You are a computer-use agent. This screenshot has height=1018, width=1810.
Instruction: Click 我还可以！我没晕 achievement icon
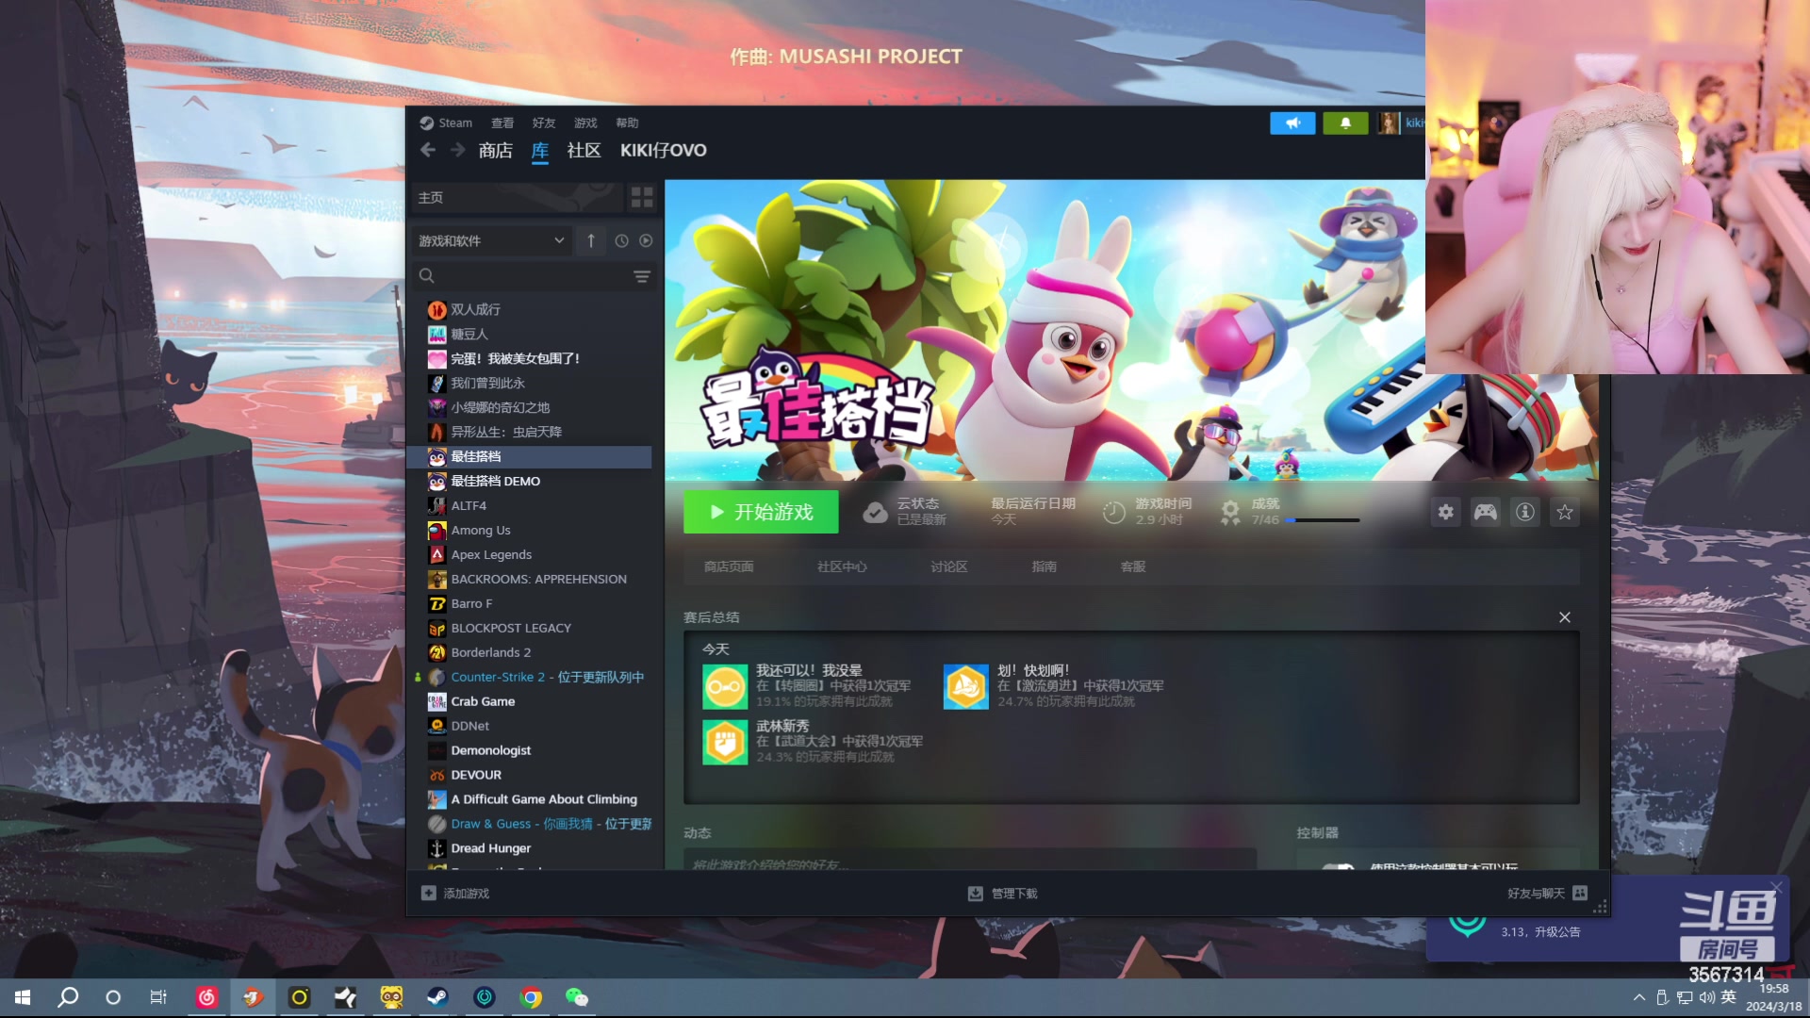(x=725, y=686)
